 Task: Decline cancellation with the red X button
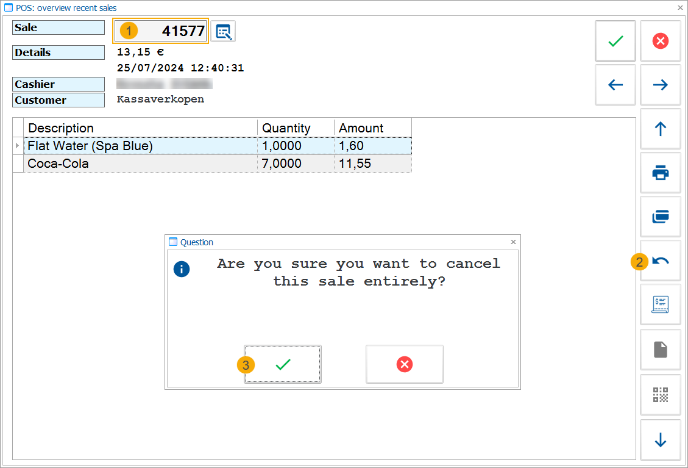coord(404,364)
